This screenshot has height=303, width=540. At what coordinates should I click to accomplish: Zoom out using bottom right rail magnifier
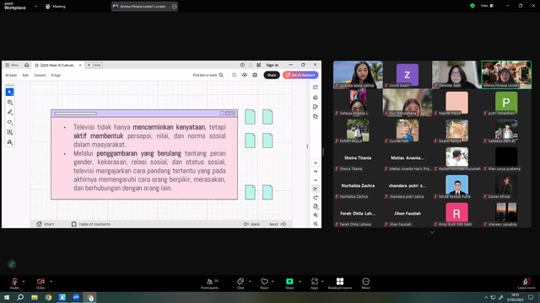pos(316,224)
